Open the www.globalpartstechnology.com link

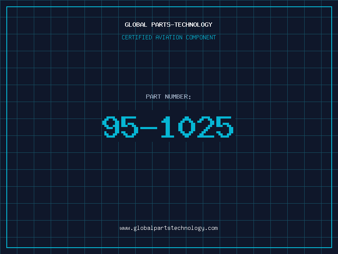[x=169, y=228]
